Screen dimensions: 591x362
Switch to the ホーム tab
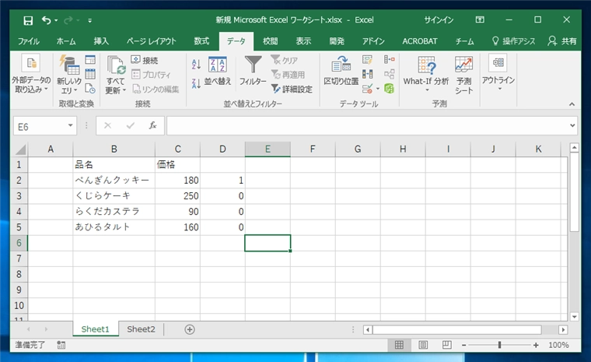(x=66, y=41)
